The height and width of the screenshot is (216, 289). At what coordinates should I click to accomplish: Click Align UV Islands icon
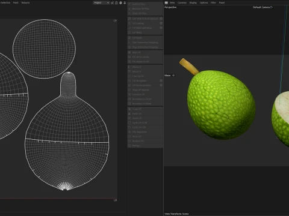129,90
